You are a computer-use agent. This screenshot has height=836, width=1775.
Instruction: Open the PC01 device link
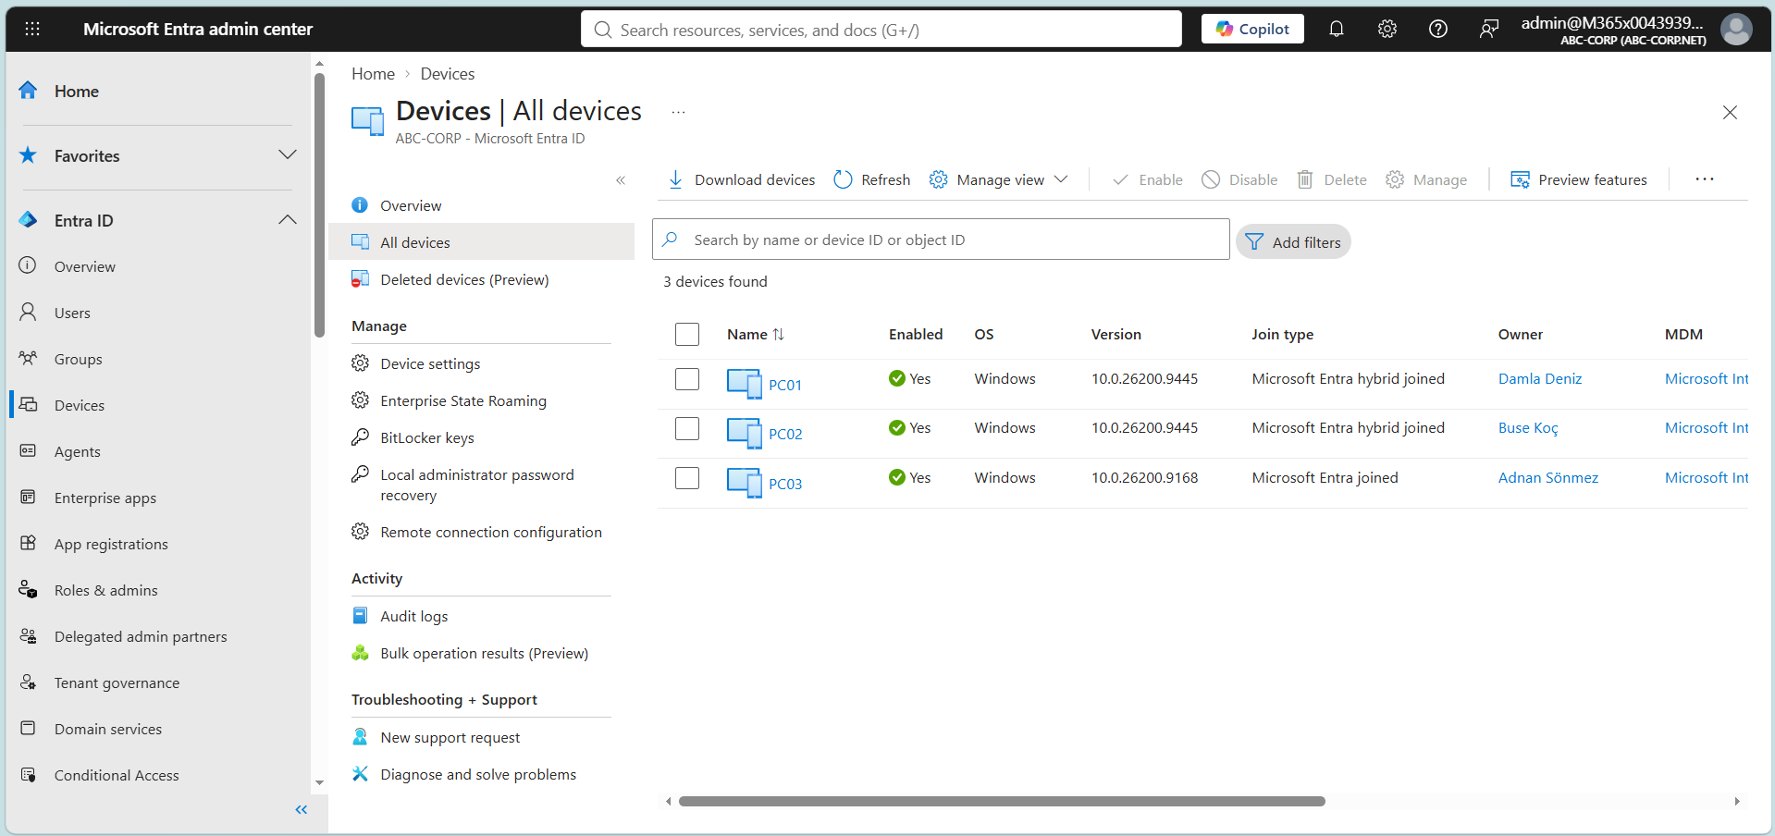click(785, 385)
